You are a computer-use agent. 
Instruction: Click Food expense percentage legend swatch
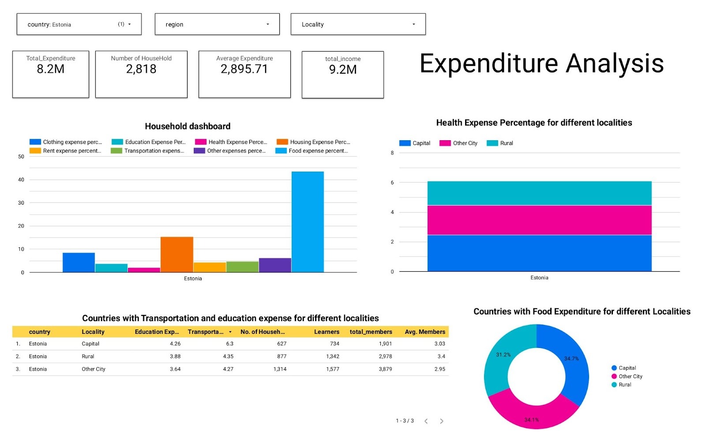click(x=281, y=151)
